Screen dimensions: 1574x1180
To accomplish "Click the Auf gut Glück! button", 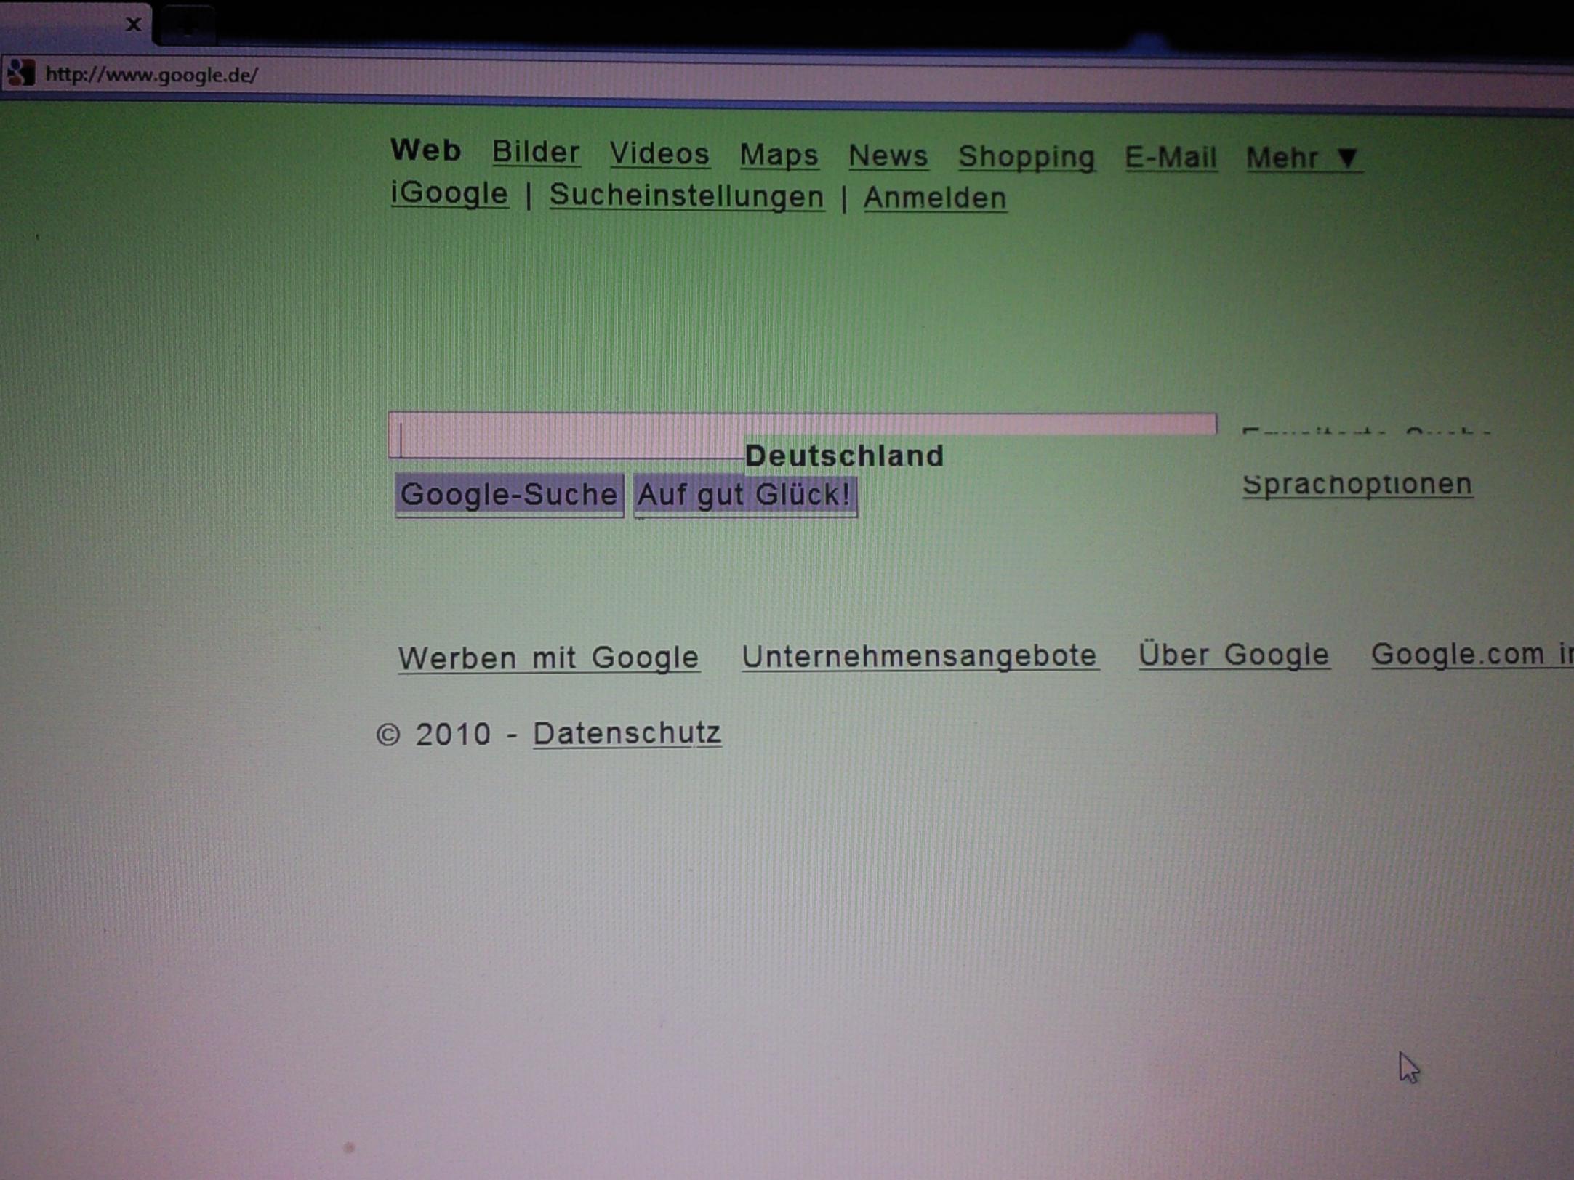I will 745,496.
